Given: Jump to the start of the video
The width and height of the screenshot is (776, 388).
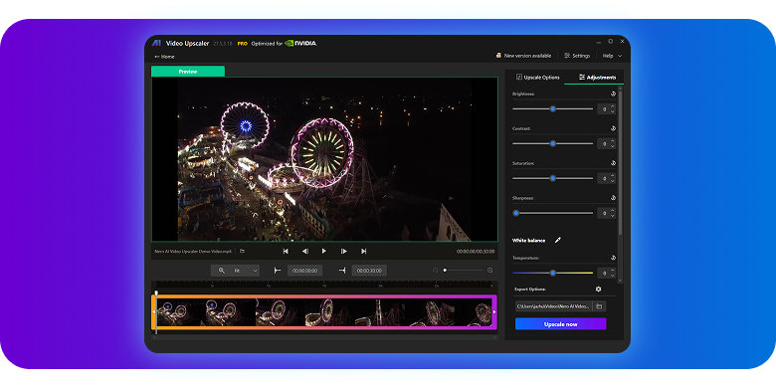Looking at the screenshot, I should [286, 252].
